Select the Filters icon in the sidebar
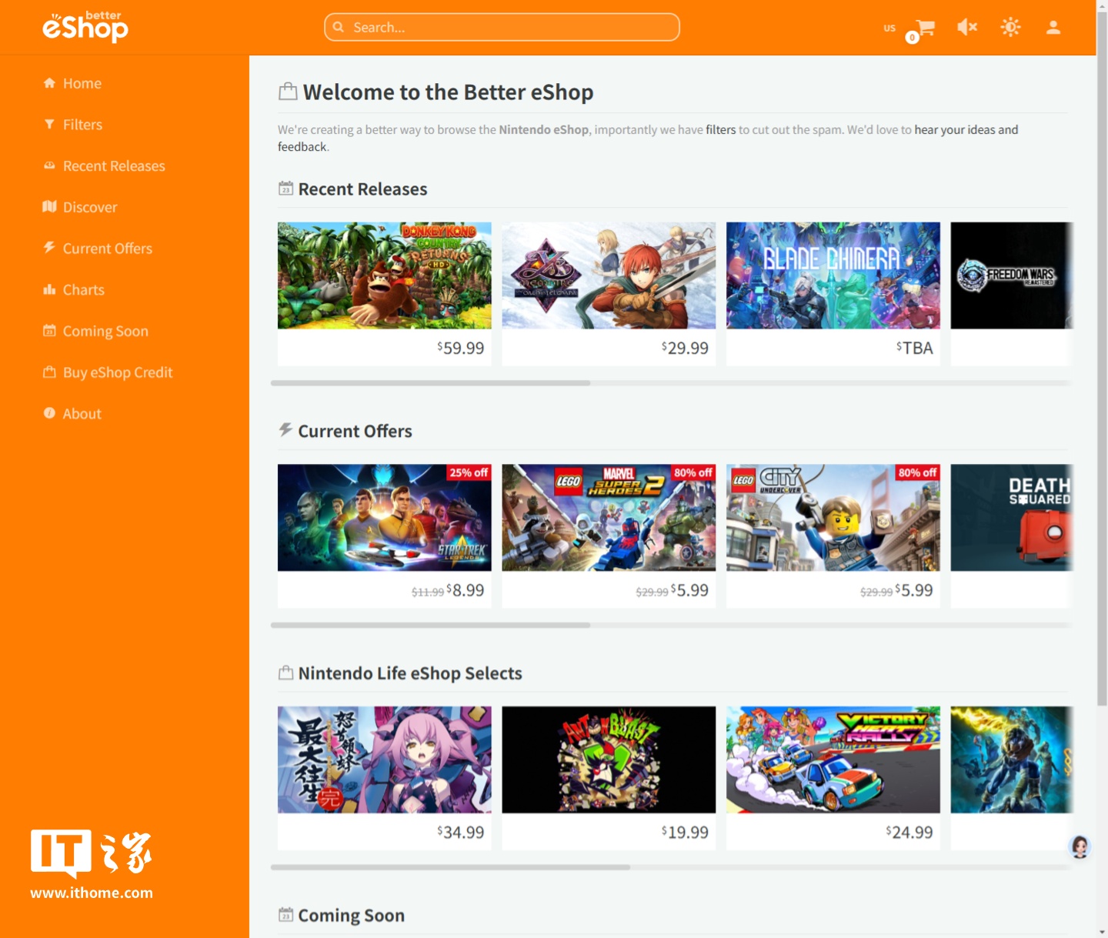1108x938 pixels. (49, 124)
